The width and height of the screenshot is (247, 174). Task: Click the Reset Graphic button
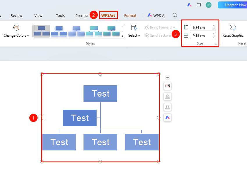(233, 31)
